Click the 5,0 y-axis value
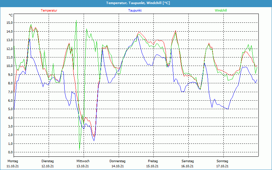 [11, 109]
